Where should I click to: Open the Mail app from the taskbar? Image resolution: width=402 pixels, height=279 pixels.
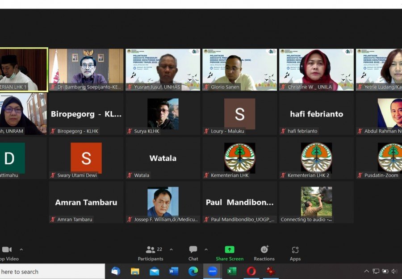pyautogui.click(x=155, y=271)
